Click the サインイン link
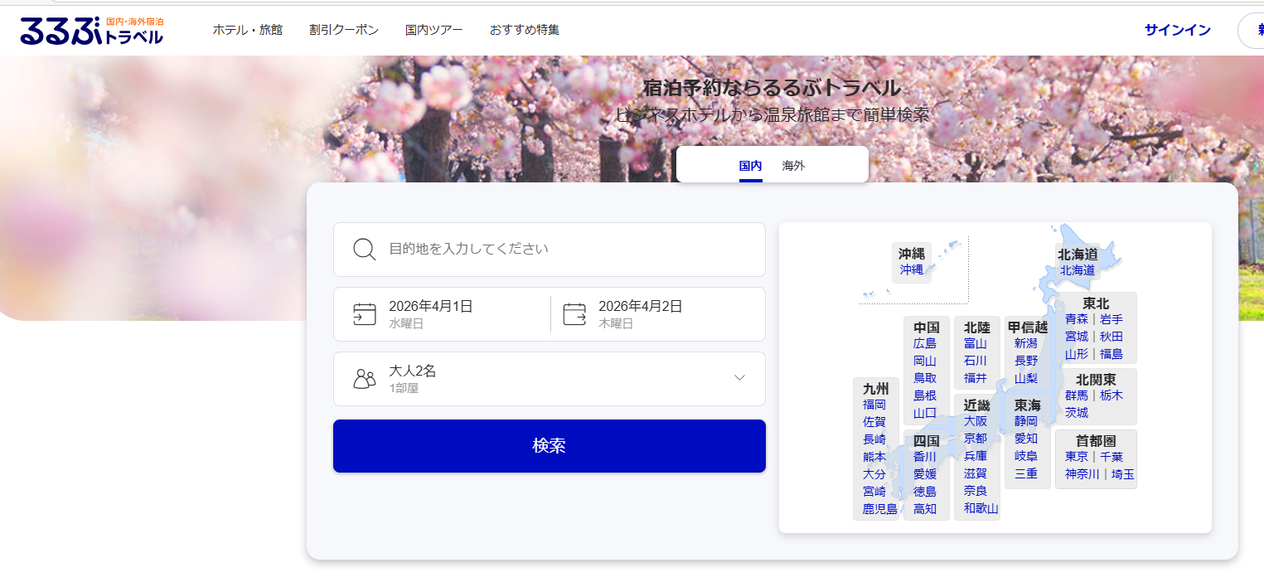1264x587 pixels. [1177, 30]
